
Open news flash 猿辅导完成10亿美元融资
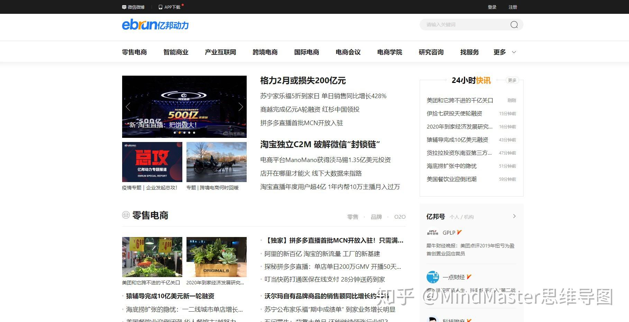click(457, 140)
